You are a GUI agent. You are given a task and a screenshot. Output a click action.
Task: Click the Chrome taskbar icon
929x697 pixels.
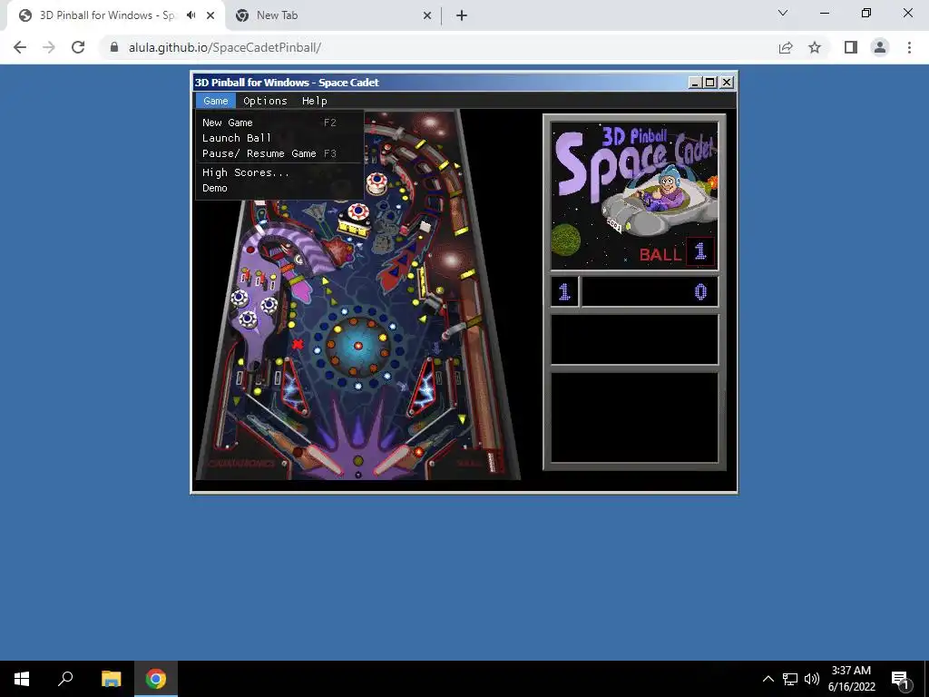156,679
